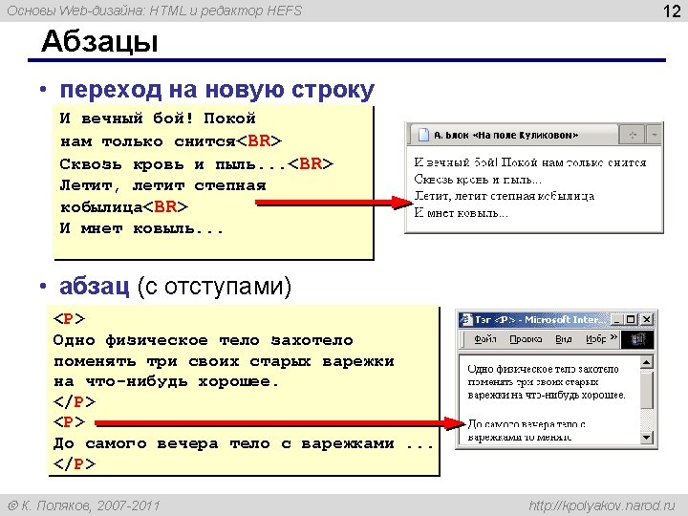
Task: Click the code line 'на что-нибудь хорошее.'
Action: pos(166,381)
